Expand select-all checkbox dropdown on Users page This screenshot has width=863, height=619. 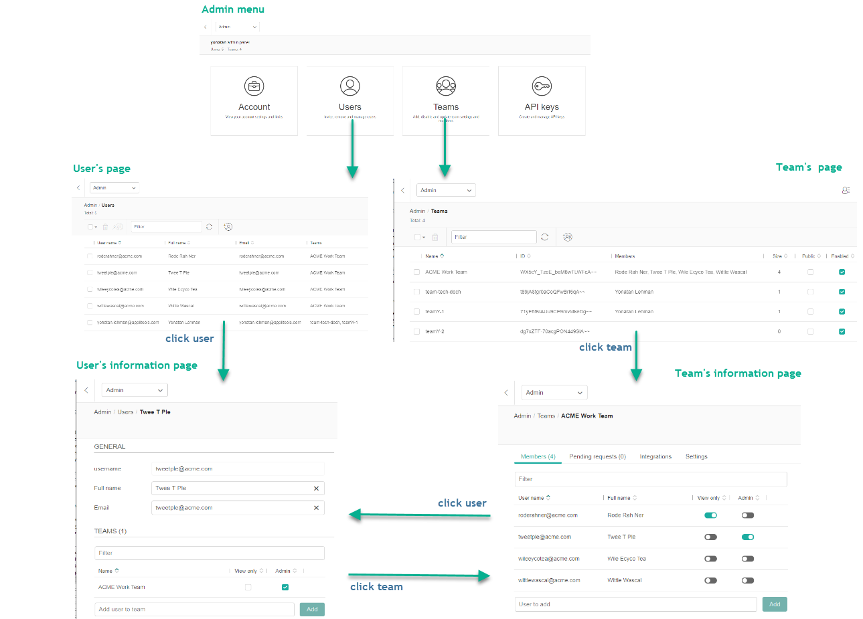96,227
